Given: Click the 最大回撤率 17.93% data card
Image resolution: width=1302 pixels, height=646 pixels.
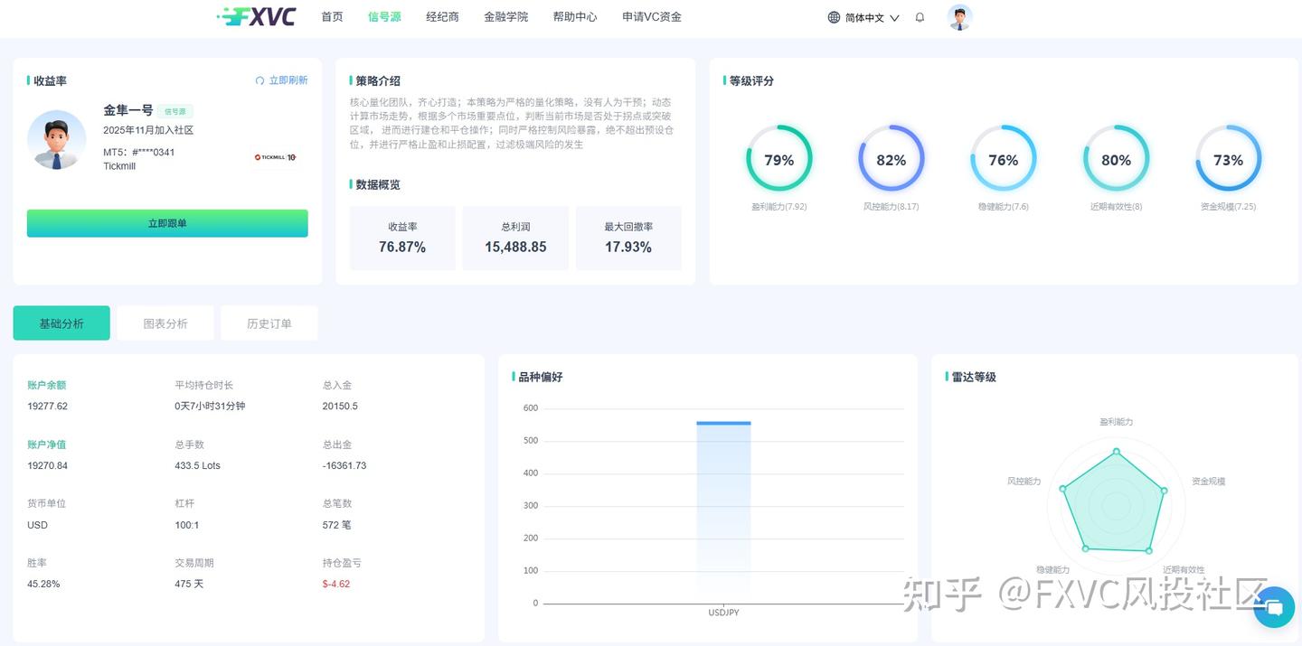Looking at the screenshot, I should 628,239.
